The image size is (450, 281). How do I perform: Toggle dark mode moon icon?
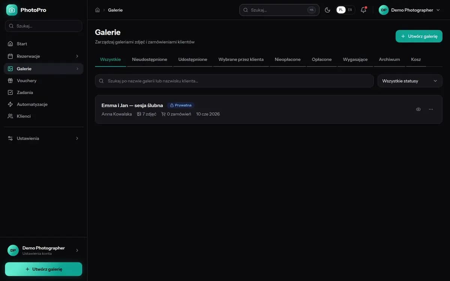pos(327,10)
